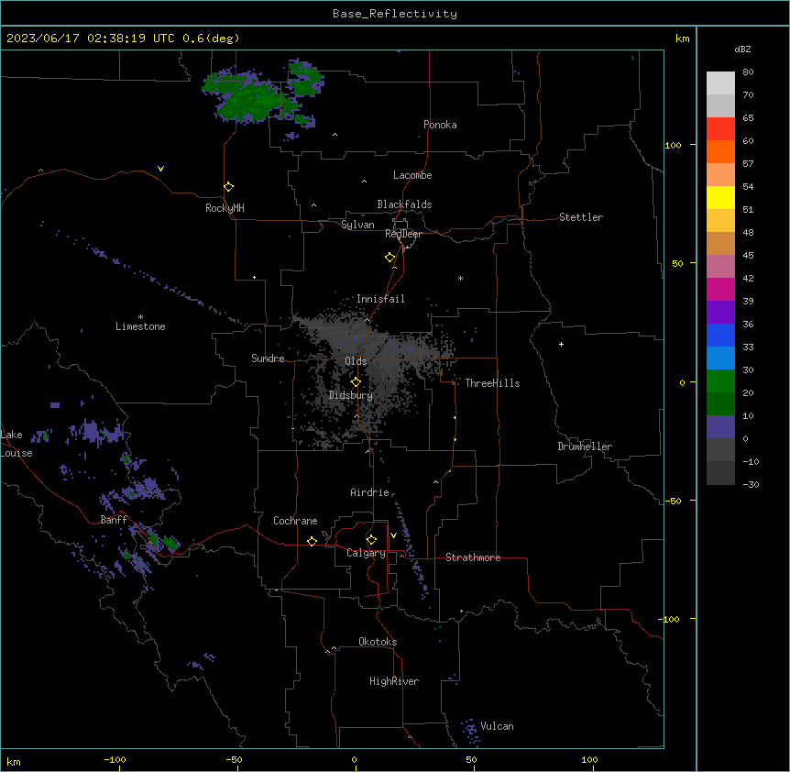The height and width of the screenshot is (772, 790).
Task: Click the Base_Reflectivity title text
Action: pyautogui.click(x=395, y=14)
